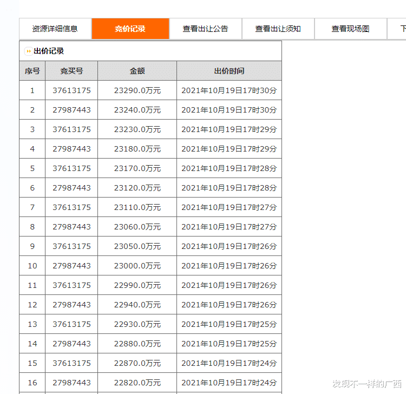Click bidder number 27987443 in row 6
Image resolution: width=406 pixels, height=394 pixels.
click(x=71, y=188)
